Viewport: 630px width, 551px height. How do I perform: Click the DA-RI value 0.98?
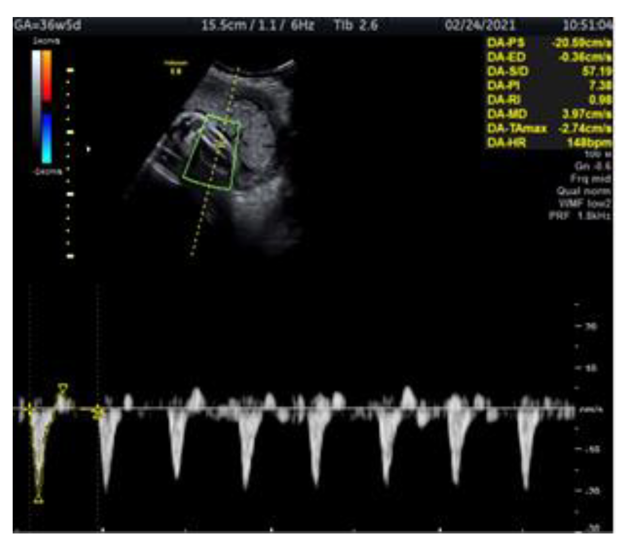[x=600, y=100]
